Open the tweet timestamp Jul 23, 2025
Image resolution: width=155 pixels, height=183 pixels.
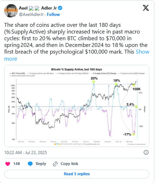click(26, 153)
